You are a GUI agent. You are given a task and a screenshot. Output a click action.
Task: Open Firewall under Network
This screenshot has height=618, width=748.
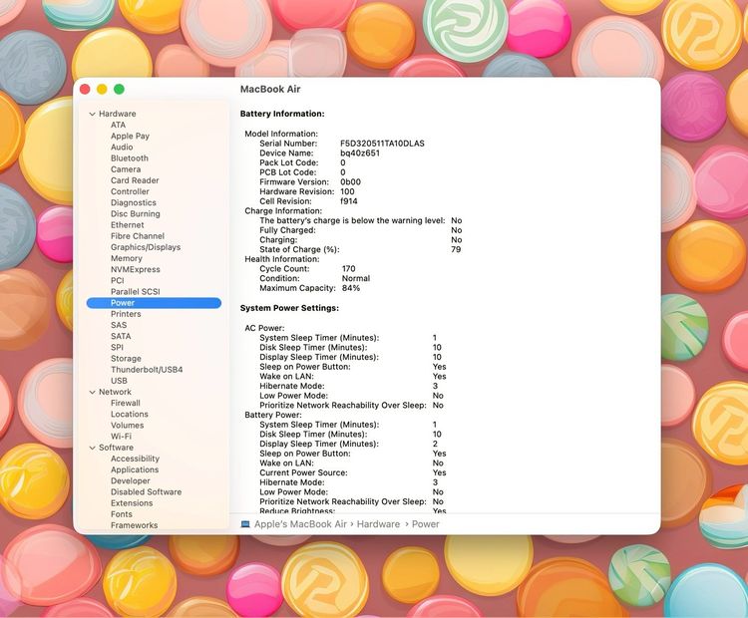pos(126,403)
